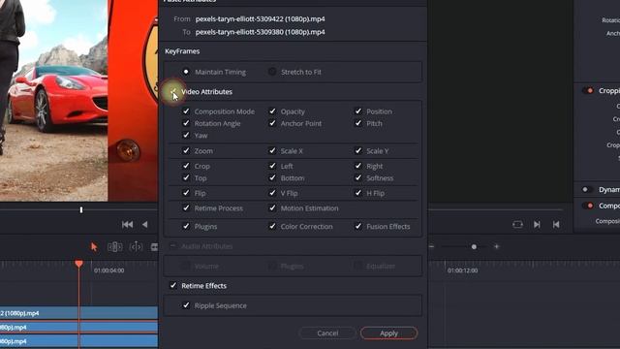Select Maintain Timing radio option
This screenshot has height=349, width=620.
[x=186, y=72]
